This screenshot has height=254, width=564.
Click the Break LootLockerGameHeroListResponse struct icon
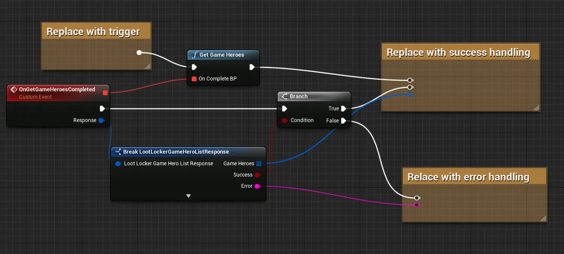click(x=118, y=152)
